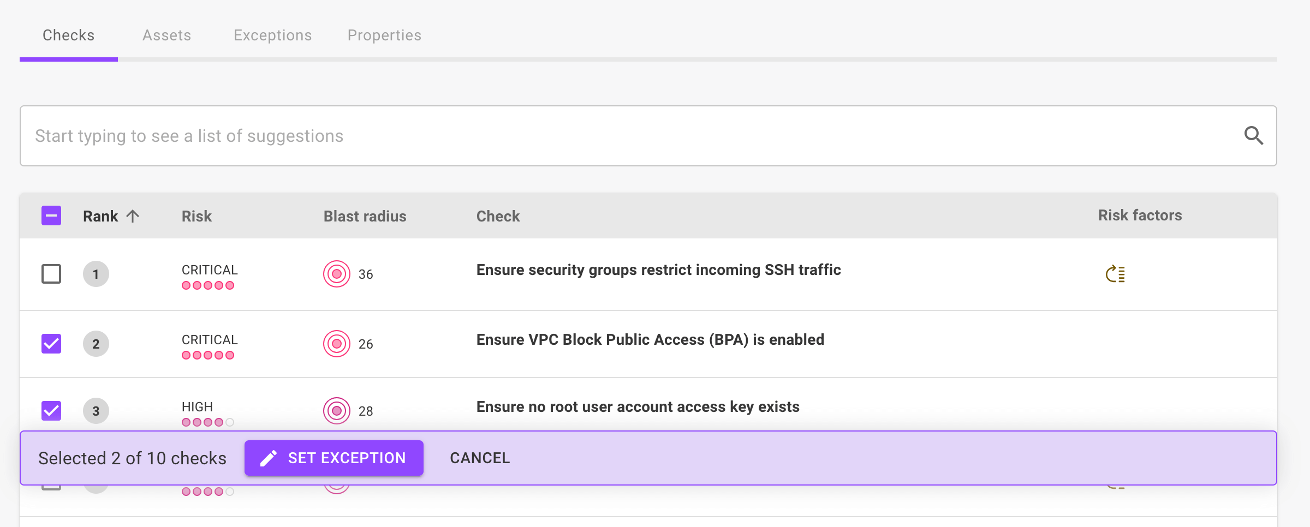Toggle the select-all checkbox in the header
Screen dimensions: 1310x527
pos(51,216)
